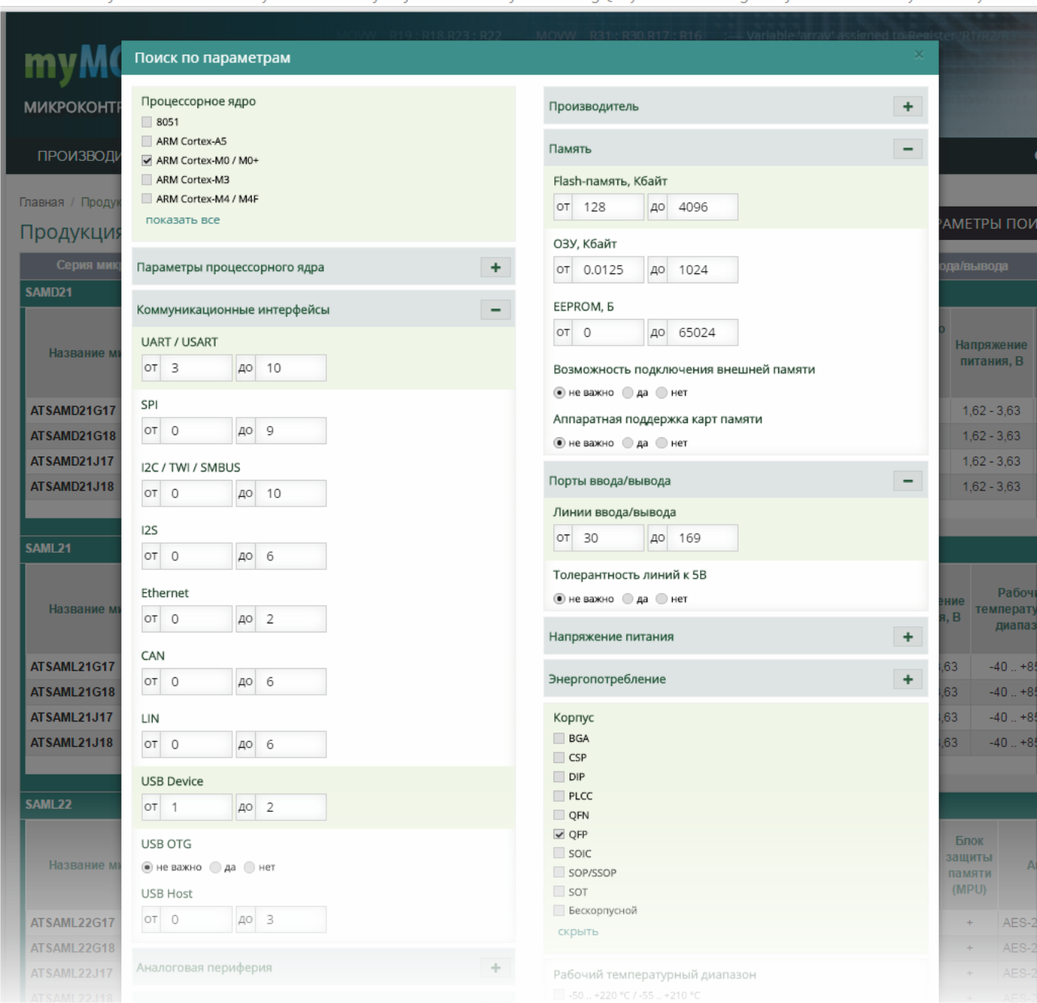Open ATSAML21J18 row in background table

(72, 743)
